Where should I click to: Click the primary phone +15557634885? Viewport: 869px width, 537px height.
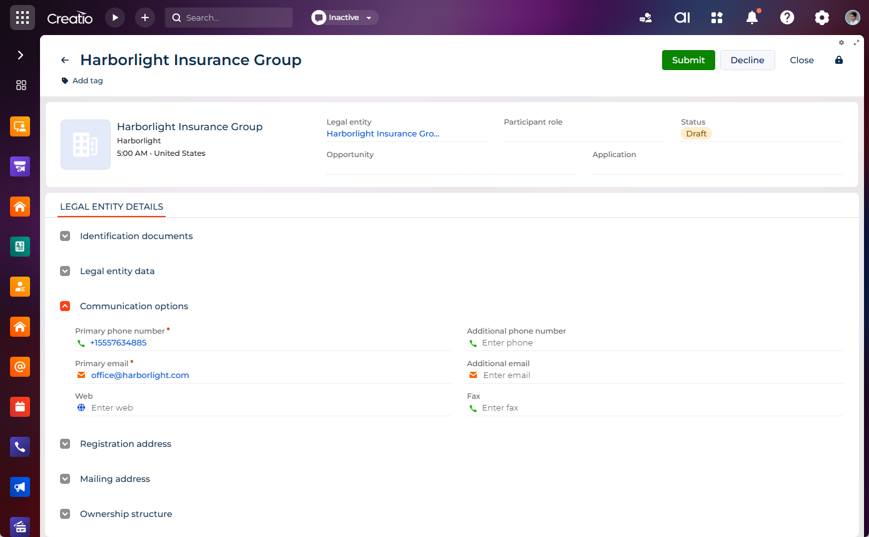click(118, 343)
